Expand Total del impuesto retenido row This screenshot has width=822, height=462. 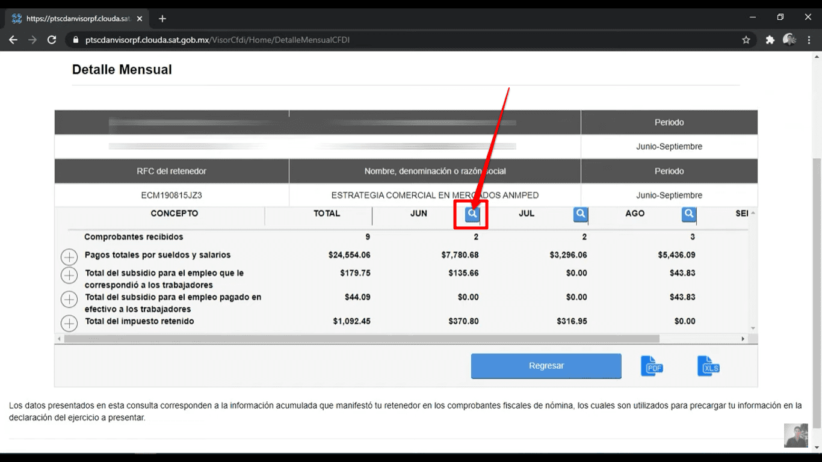[69, 324]
